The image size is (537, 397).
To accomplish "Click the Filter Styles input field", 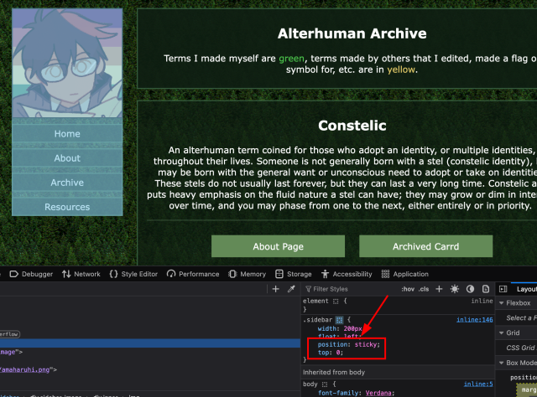I will click(x=352, y=289).
